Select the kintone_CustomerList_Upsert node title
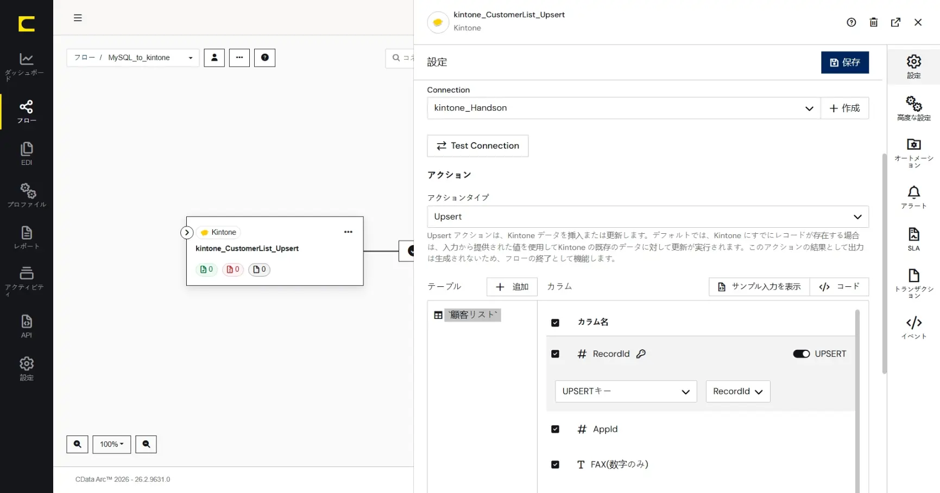Screen dimensions: 940x493 (x=247, y=248)
